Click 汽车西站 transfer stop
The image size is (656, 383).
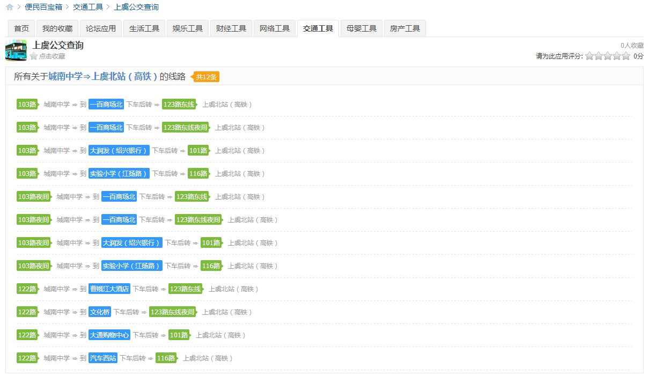103,358
